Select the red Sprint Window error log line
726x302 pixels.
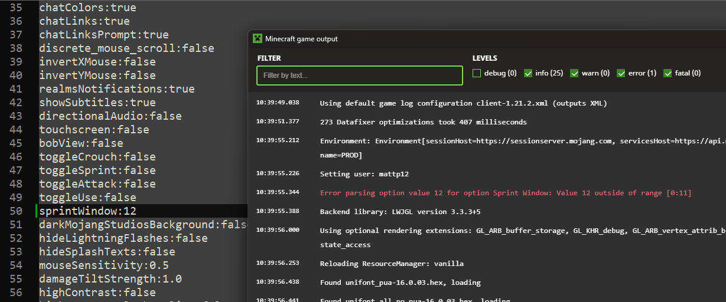coord(506,193)
